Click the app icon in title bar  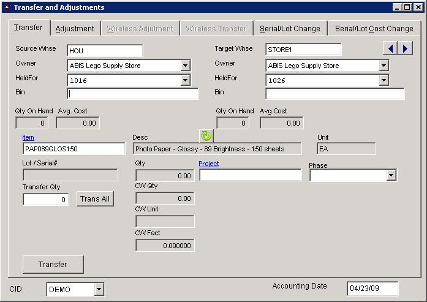point(7,7)
